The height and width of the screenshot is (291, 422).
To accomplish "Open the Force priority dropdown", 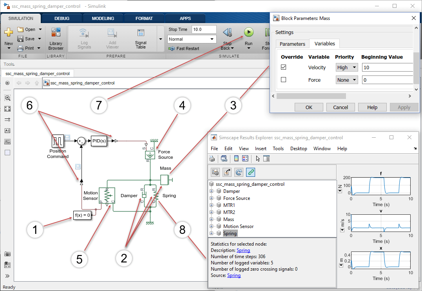I will tap(347, 80).
